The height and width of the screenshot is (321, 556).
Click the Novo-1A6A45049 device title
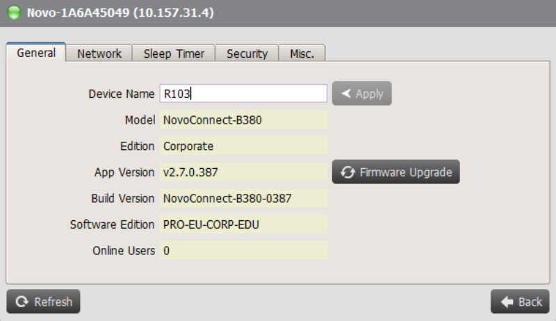click(x=120, y=13)
